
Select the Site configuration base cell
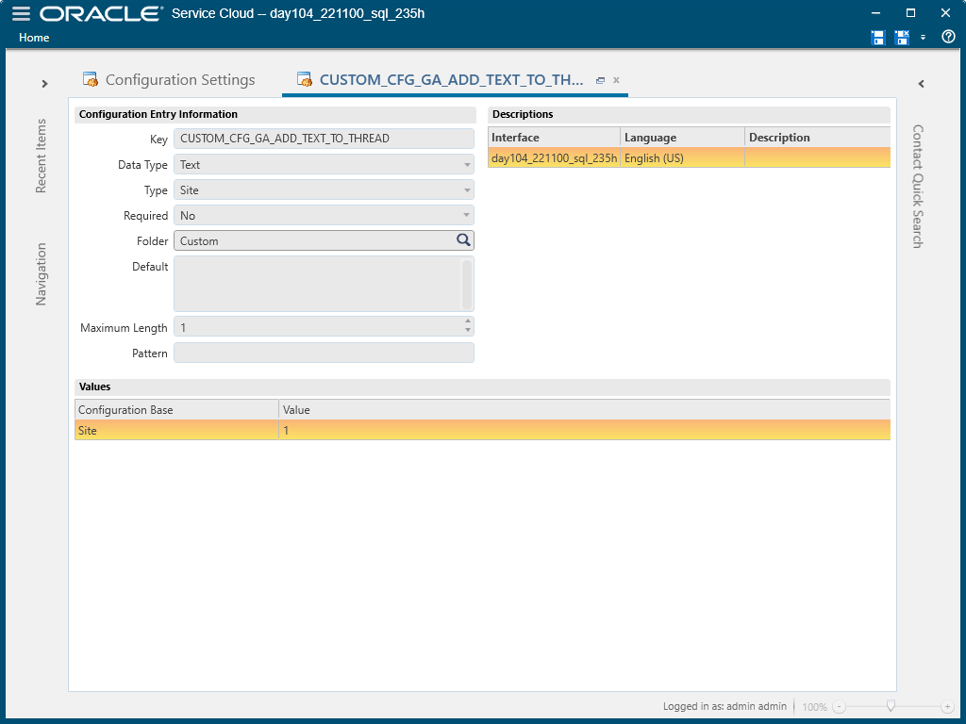coord(176,430)
